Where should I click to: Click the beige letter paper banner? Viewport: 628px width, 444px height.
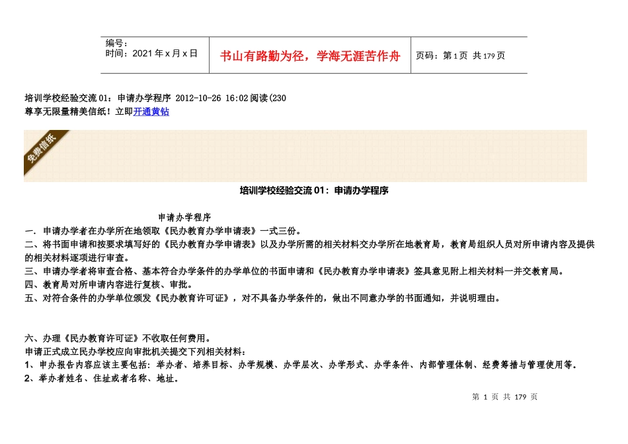305,156
